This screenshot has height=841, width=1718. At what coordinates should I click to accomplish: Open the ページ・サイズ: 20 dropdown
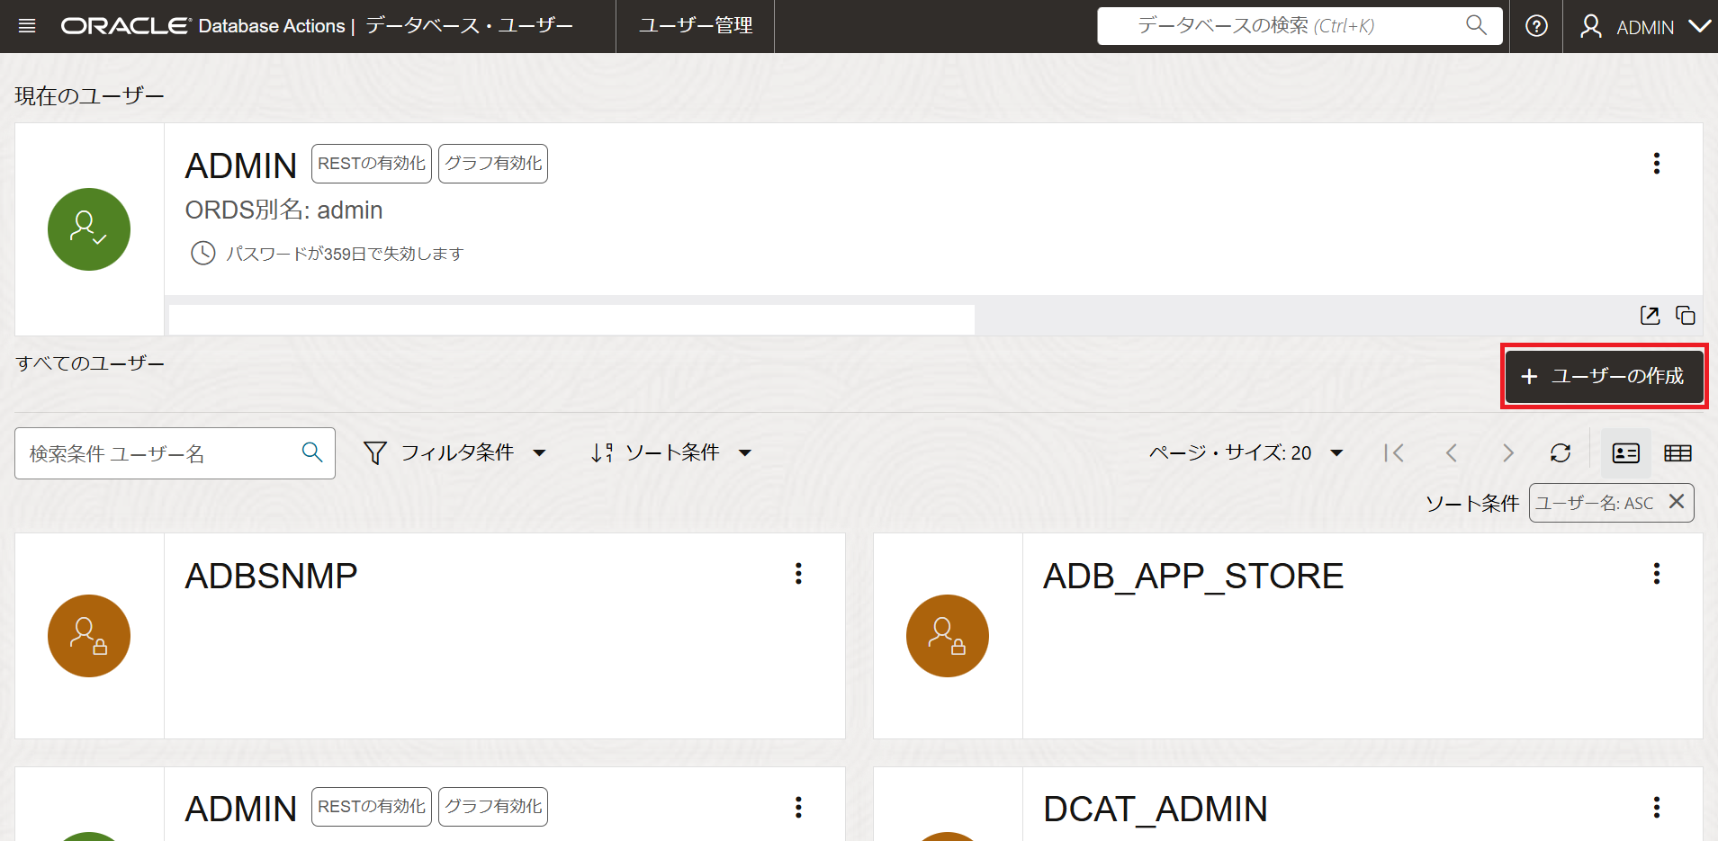click(x=1247, y=452)
